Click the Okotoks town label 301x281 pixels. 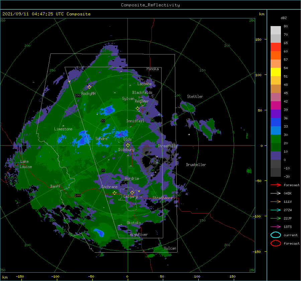coord(134,223)
